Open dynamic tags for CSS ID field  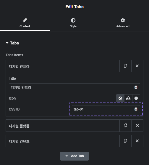(136, 109)
